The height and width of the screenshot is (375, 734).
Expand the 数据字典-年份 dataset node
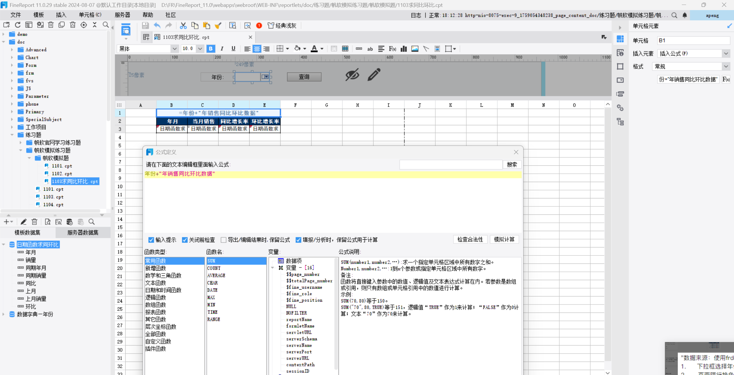click(x=3, y=314)
